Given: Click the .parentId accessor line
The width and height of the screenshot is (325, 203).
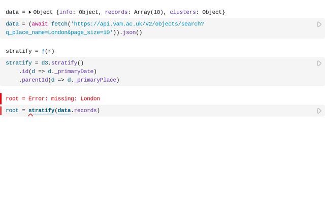Looking at the screenshot, I should pos(69,80).
